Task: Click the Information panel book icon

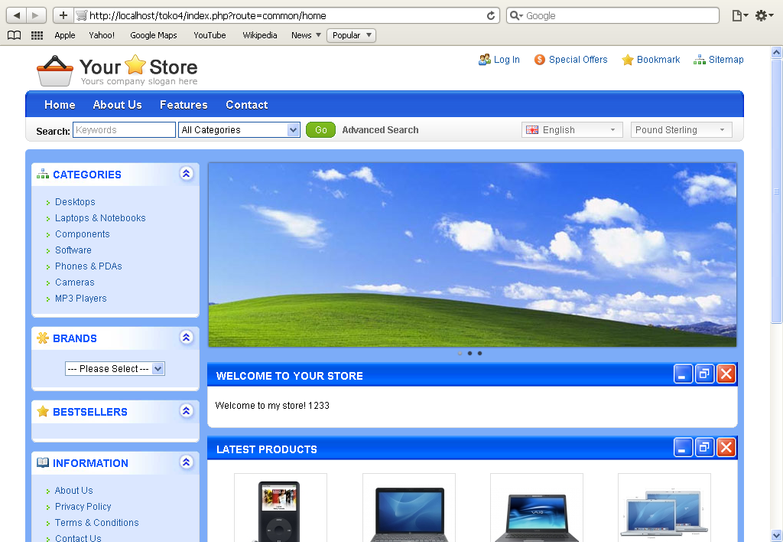Action: pyautogui.click(x=43, y=463)
